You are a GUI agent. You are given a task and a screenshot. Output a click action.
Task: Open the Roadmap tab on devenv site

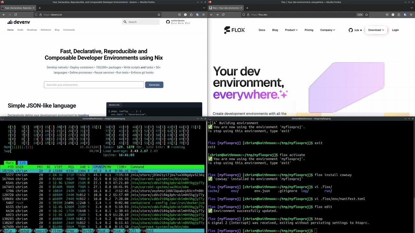click(32, 30)
